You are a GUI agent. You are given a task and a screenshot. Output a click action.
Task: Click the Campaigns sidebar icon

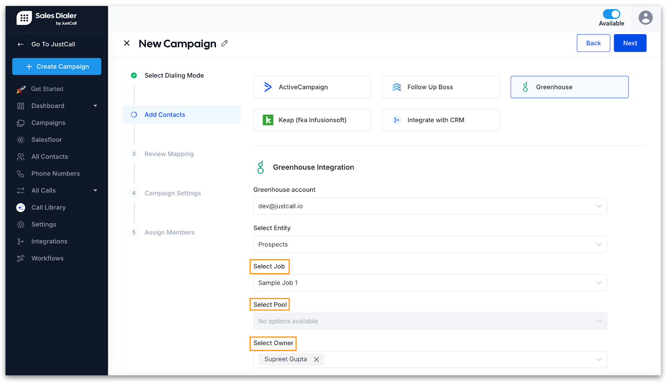(20, 123)
